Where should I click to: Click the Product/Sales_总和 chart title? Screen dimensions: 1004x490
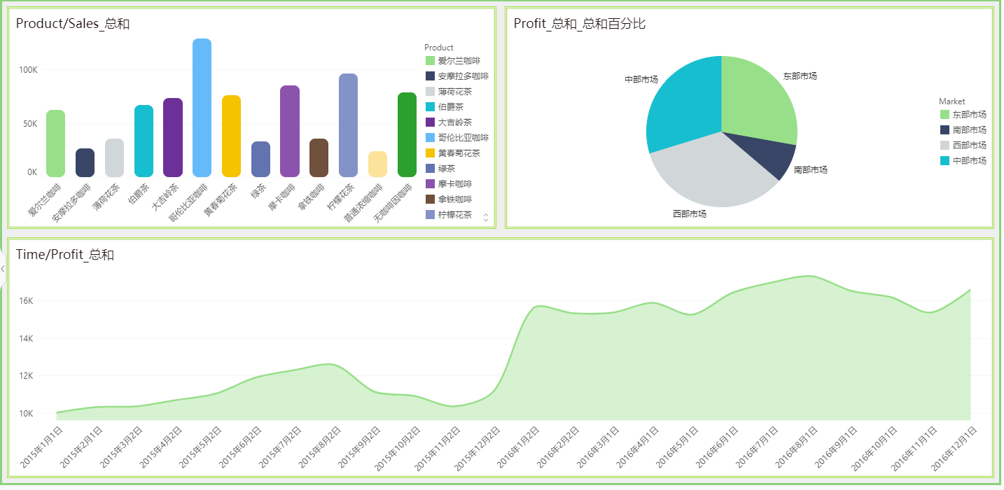pos(73,24)
